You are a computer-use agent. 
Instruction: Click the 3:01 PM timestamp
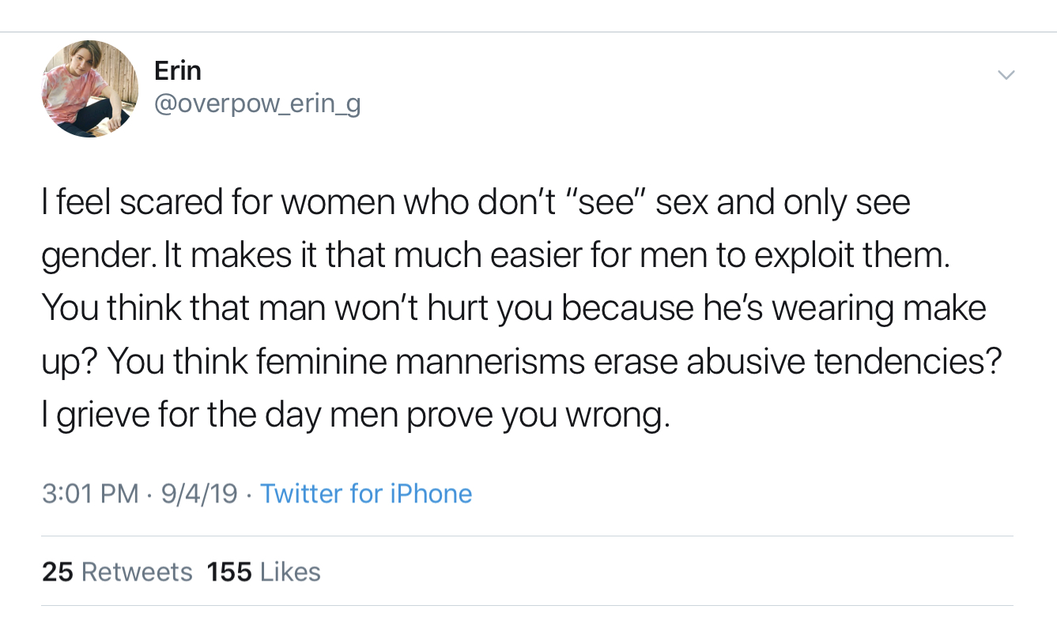pos(90,494)
